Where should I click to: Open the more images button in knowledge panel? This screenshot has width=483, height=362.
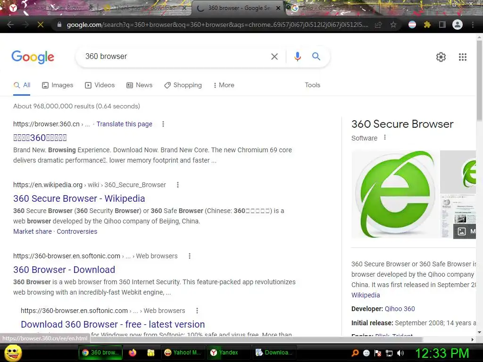point(465,231)
